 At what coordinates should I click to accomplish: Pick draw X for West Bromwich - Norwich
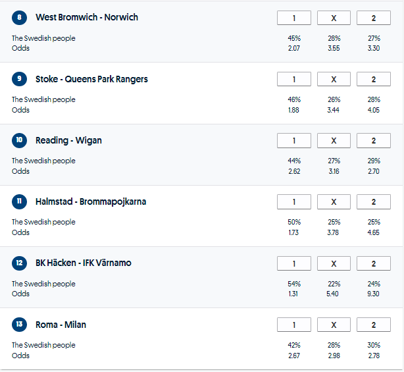click(x=334, y=18)
